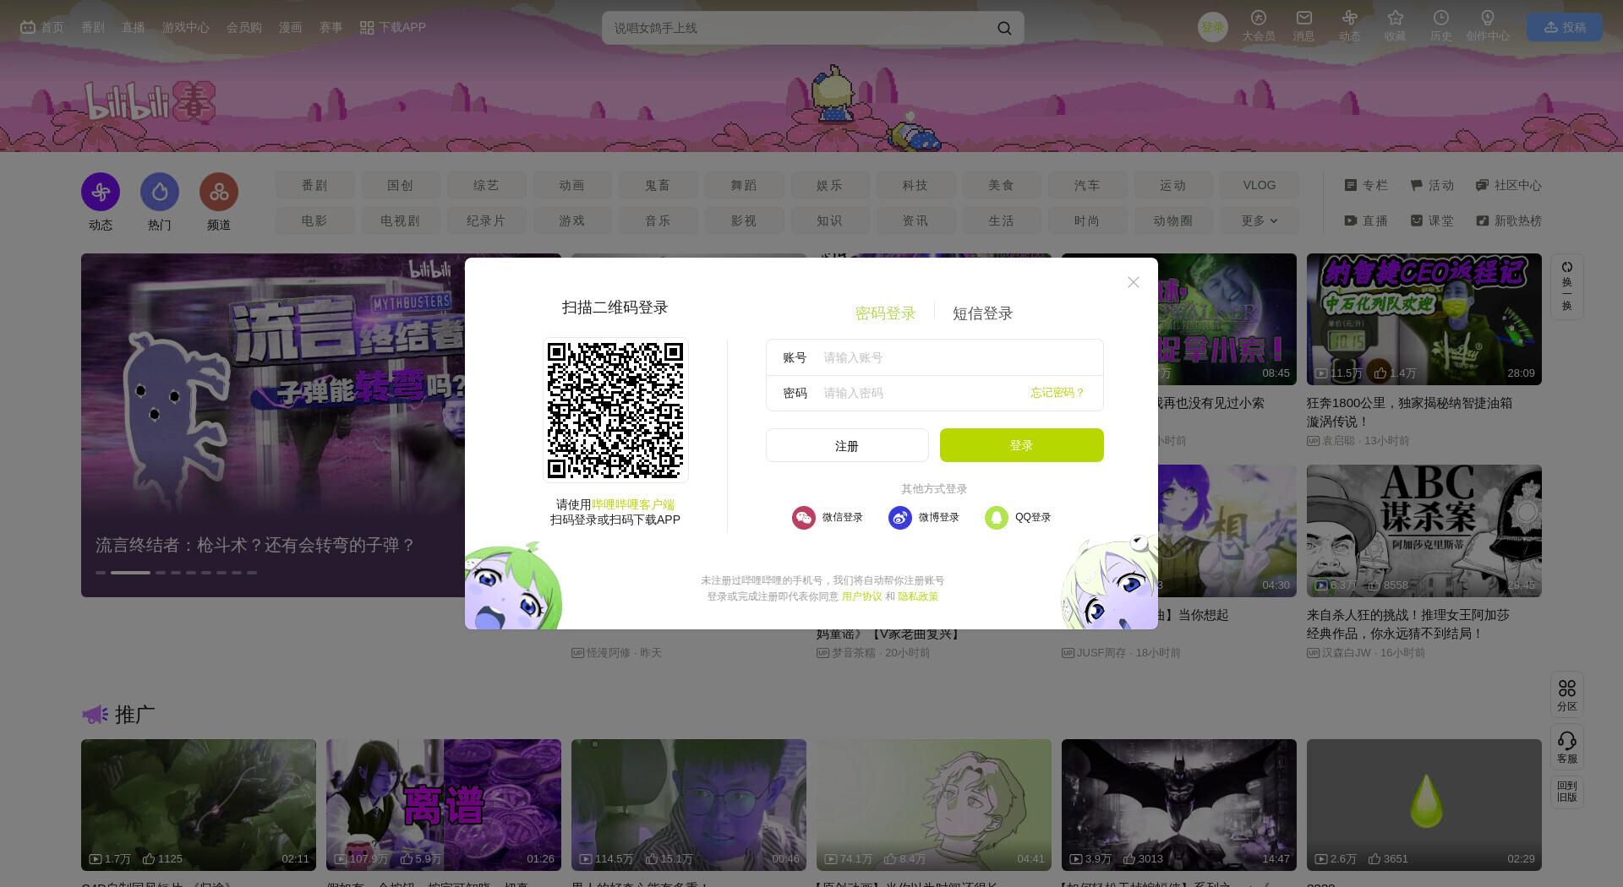The image size is (1623, 887).
Task: Click the 哔哩哔哩客户端 link
Action: pos(633,504)
